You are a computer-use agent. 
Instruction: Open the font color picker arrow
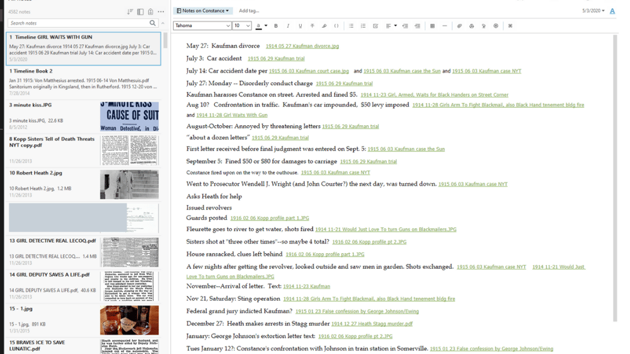point(266,26)
